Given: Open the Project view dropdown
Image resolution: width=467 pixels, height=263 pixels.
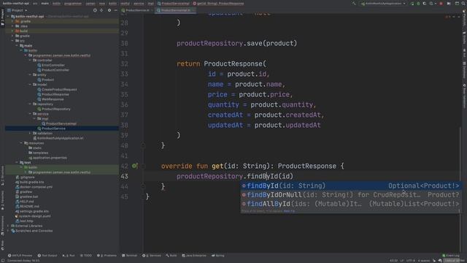Looking at the screenshot, I should pyautogui.click(x=18, y=10).
